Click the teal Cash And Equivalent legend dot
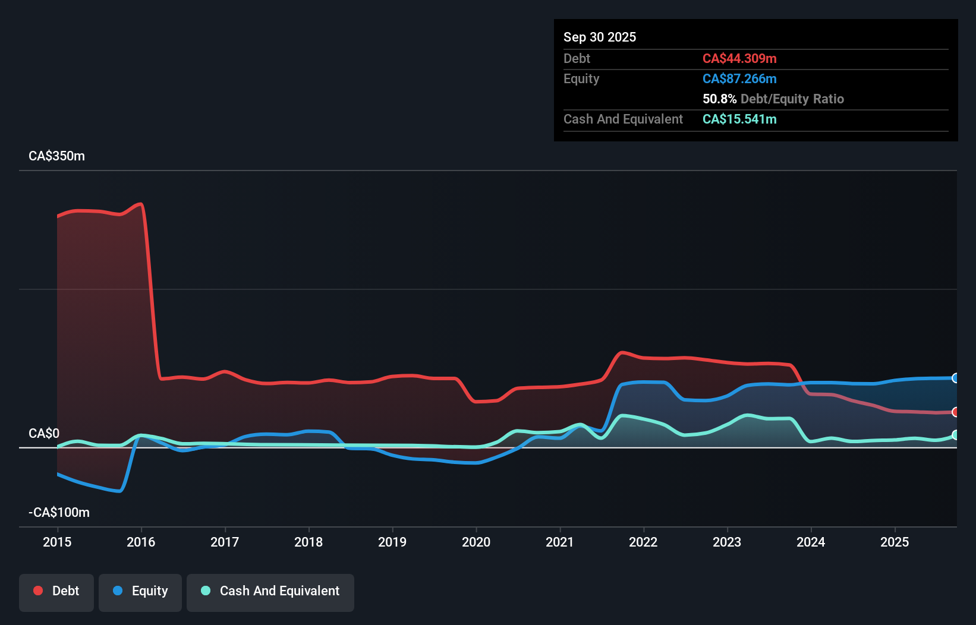The image size is (976, 625). [x=204, y=591]
